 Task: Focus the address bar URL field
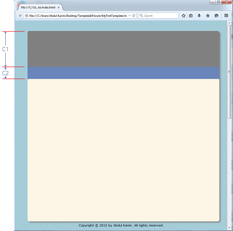(78, 16)
